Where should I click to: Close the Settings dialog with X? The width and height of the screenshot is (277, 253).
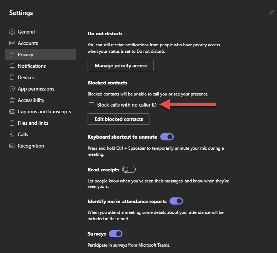[x=272, y=12]
